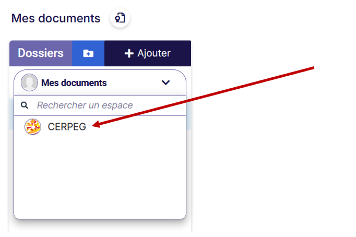
Task: Choose the CERPEG space entry
Action: [100, 126]
